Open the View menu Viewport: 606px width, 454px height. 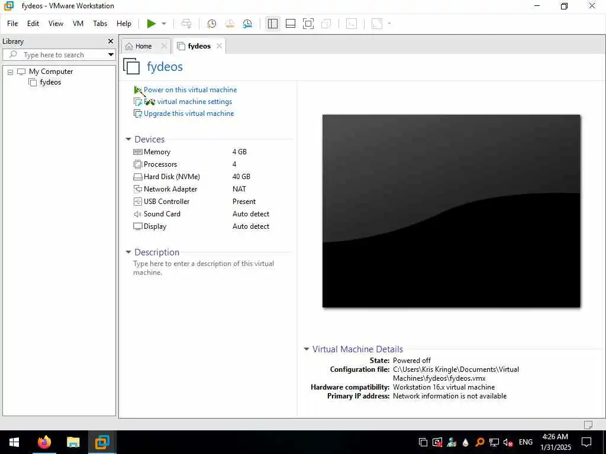(56, 24)
